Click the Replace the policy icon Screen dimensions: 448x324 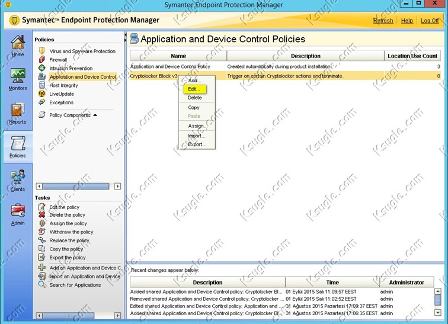coord(41,240)
